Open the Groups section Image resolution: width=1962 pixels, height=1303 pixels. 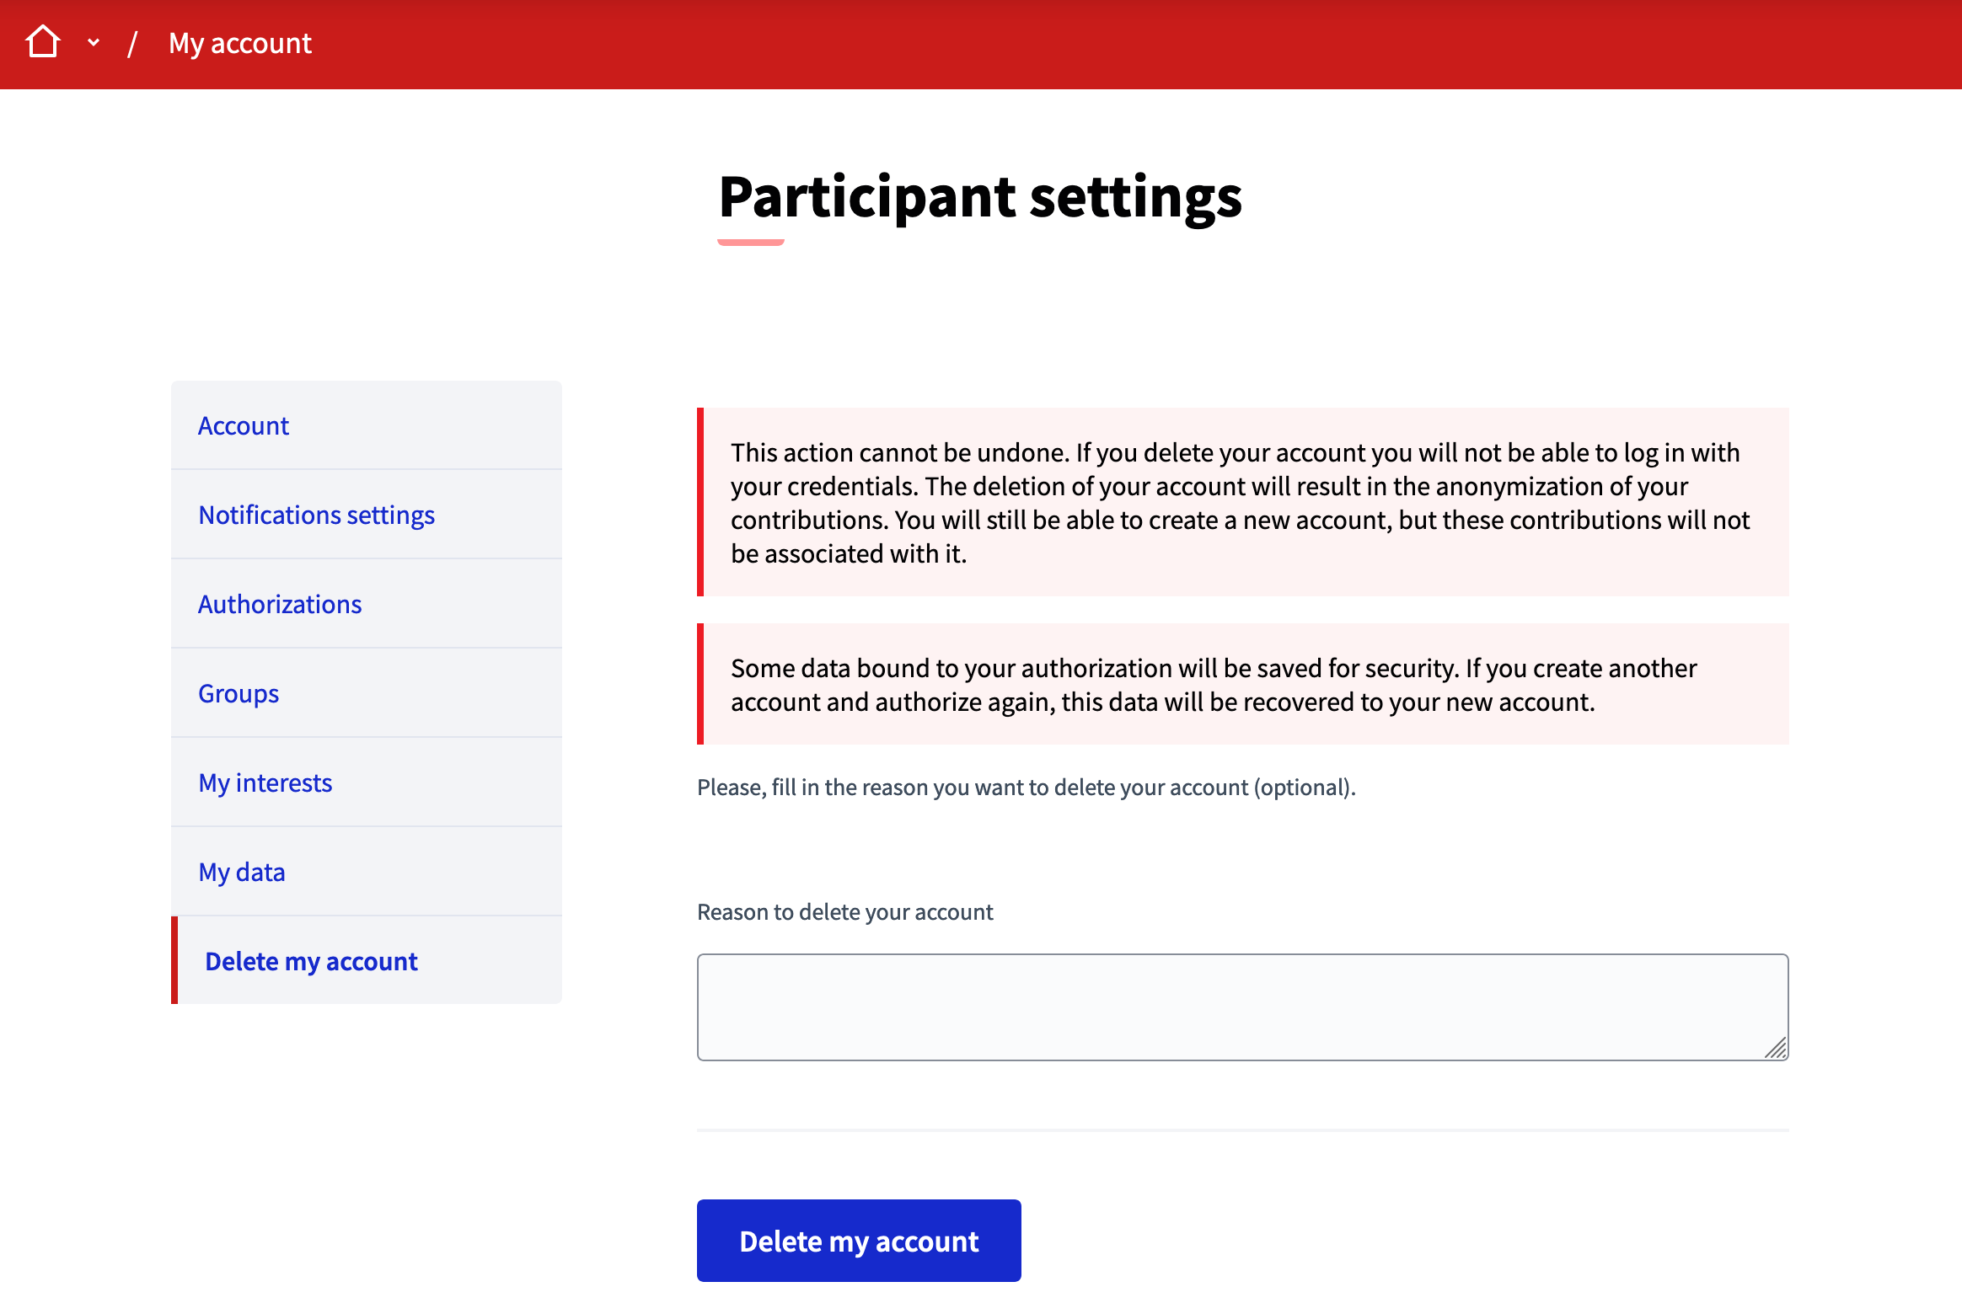[239, 693]
